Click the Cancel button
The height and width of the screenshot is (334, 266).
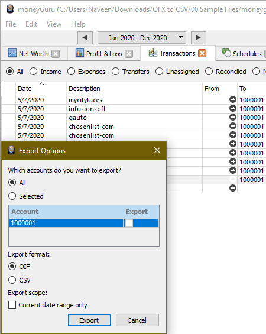pos(137,320)
